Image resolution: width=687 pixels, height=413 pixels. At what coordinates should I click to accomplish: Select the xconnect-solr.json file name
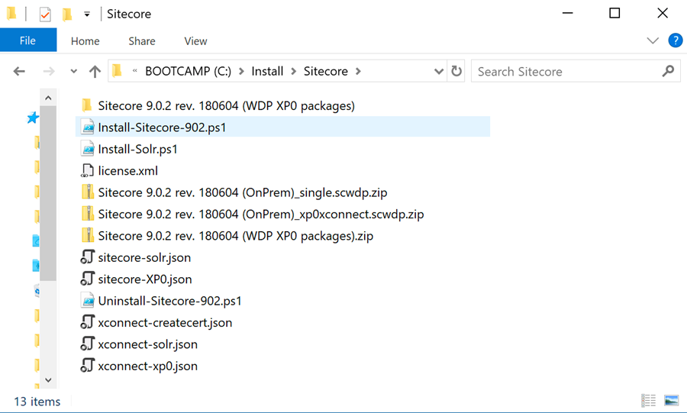(x=147, y=344)
